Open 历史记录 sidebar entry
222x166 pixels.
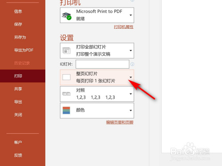22,63
